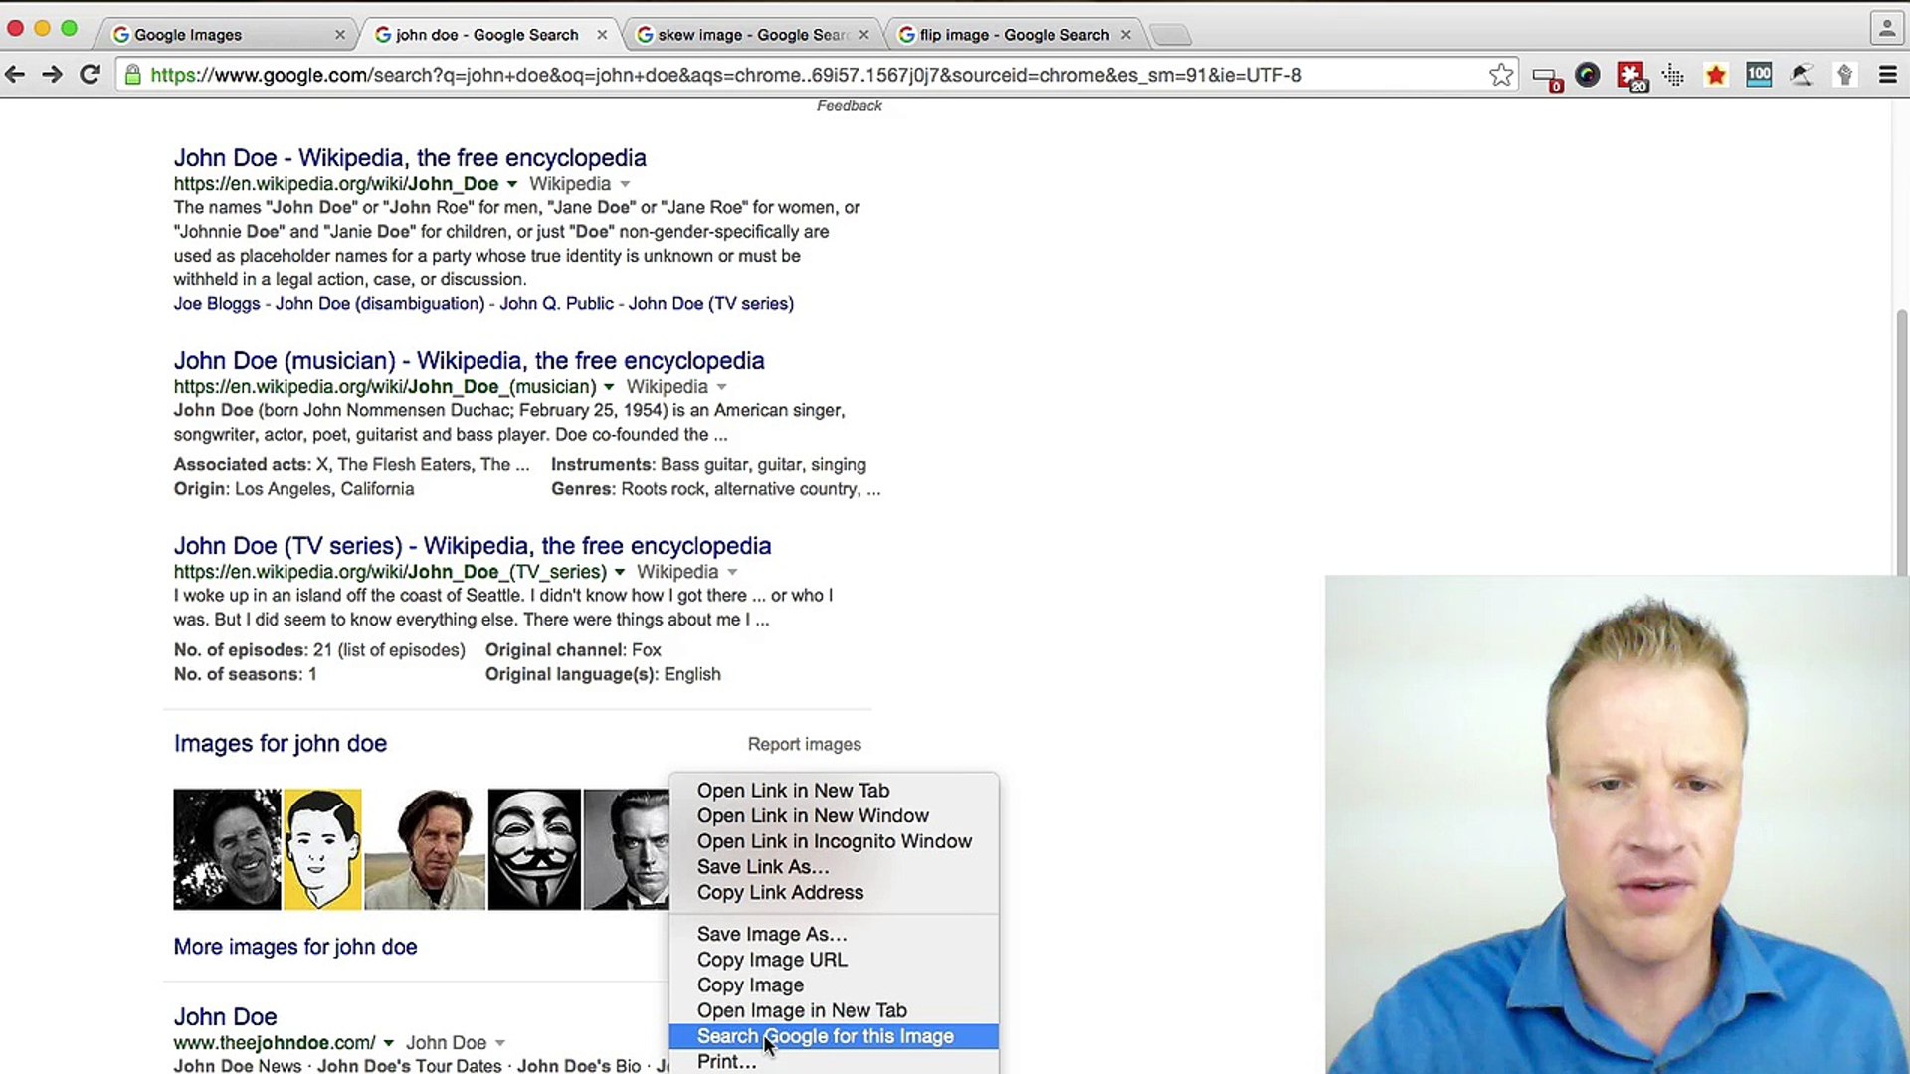Click the umbrella extension icon
This screenshot has height=1074, width=1910.
point(1802,75)
